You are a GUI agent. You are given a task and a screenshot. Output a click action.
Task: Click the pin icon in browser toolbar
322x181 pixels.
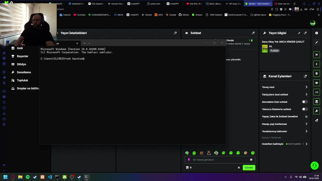272,9
